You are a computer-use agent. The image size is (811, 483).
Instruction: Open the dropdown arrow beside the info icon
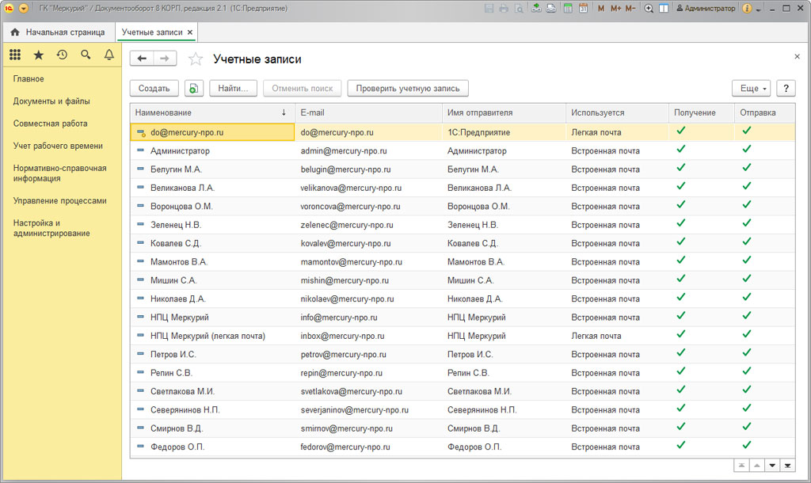758,9
